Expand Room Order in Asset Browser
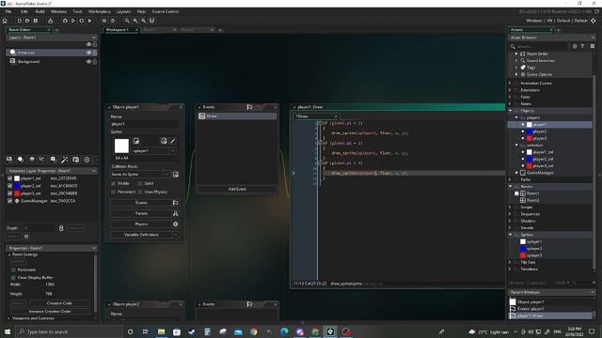The width and height of the screenshot is (602, 338). [x=516, y=54]
